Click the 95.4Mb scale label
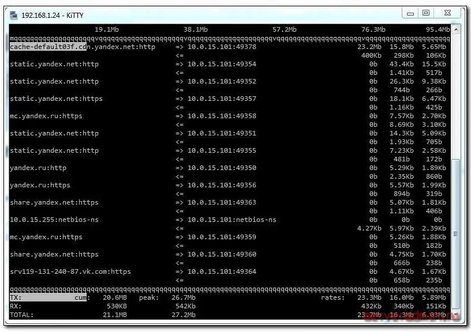471x332 pixels. (439, 29)
